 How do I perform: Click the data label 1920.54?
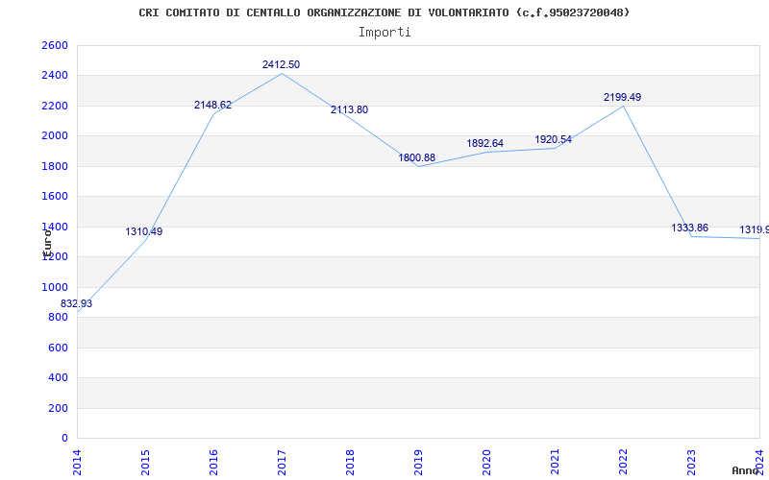tap(554, 139)
